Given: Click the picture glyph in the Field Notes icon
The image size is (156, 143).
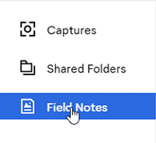Looking at the screenshot, I should pos(28,105).
